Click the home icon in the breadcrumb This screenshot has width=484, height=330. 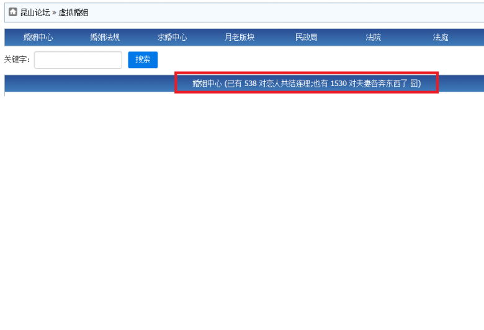tap(12, 12)
